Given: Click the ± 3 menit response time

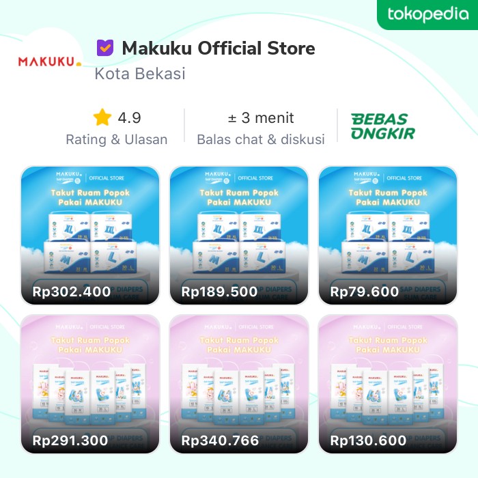Looking at the screenshot, I should 261,117.
